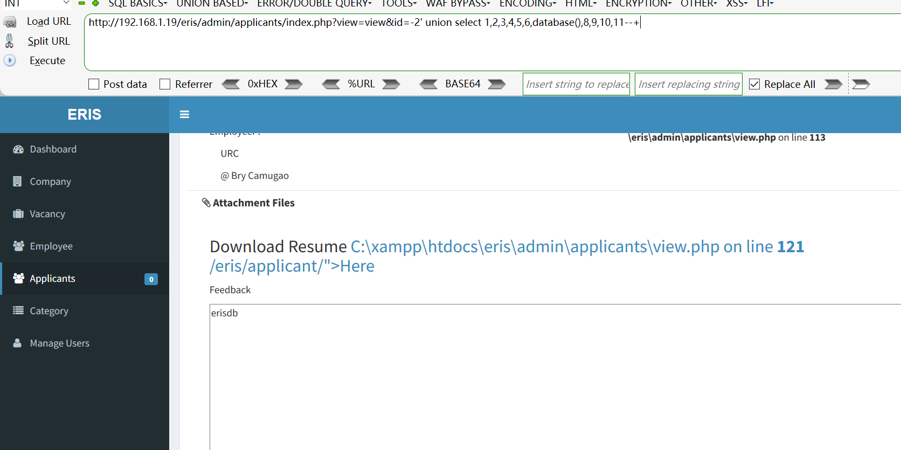Click the left arrow before %URL
Image resolution: width=901 pixels, height=450 pixels.
[331, 84]
